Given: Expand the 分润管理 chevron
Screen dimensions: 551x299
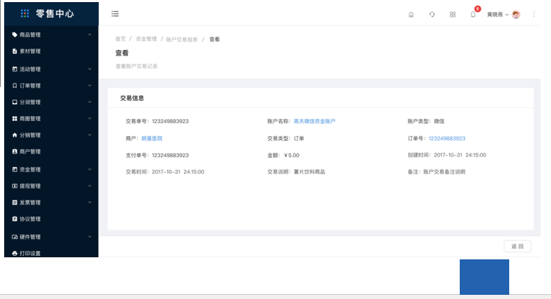Looking at the screenshot, I should click(90, 102).
